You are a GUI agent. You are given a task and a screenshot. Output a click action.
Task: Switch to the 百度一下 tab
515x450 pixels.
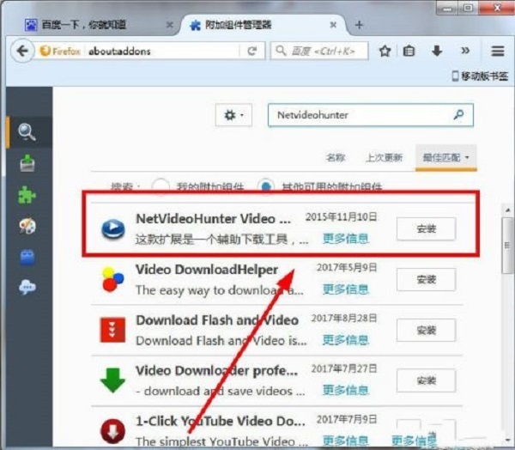[97, 25]
